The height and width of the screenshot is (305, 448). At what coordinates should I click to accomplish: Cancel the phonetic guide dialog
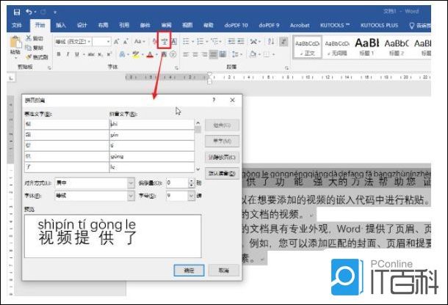pyautogui.click(x=224, y=271)
